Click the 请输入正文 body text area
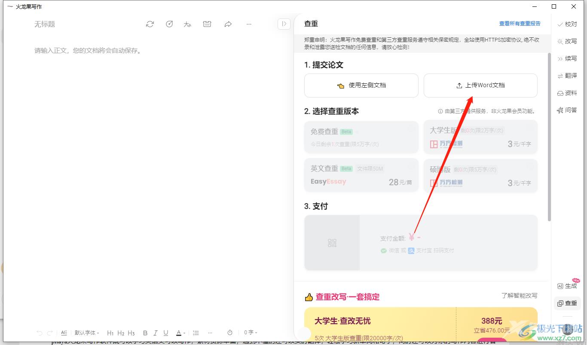587x345 pixels. pos(88,51)
